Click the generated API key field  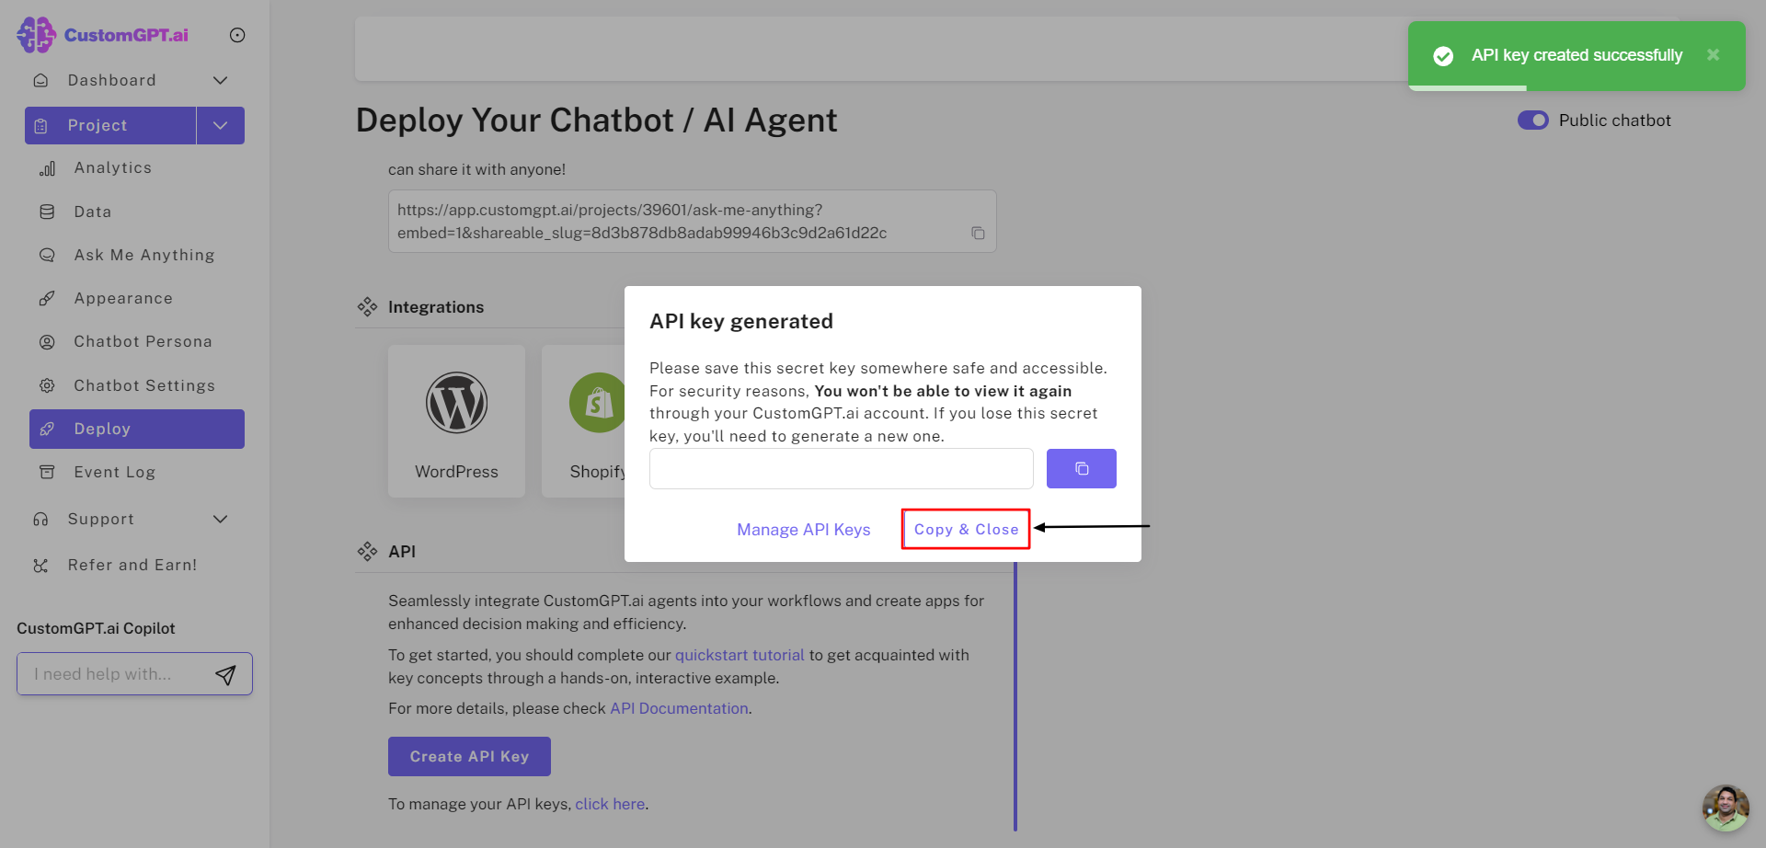[842, 469]
